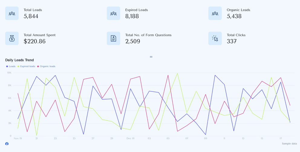
Task: Click the money bag icon for Amount Spent
Action: click(x=12, y=38)
